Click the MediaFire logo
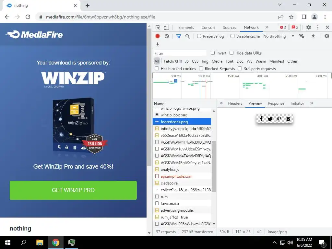 tap(34, 34)
